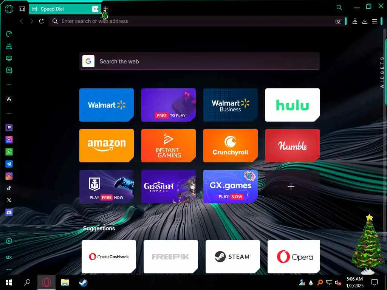The image size is (387, 290).
Task: Open the Free To Play tile
Action: 168,105
